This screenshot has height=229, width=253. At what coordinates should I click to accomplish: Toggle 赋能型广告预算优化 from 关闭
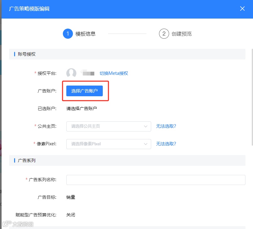tap(70, 215)
